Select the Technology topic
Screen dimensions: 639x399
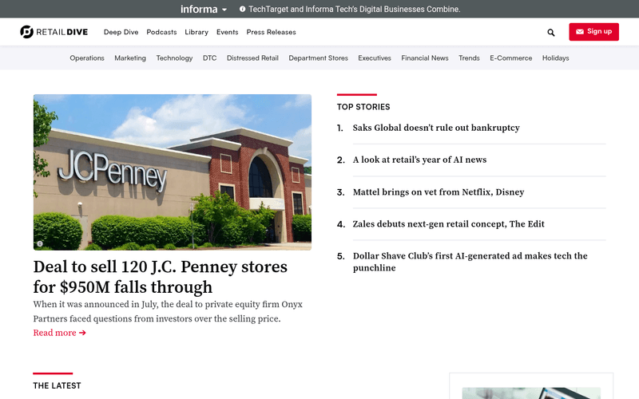[x=174, y=58]
